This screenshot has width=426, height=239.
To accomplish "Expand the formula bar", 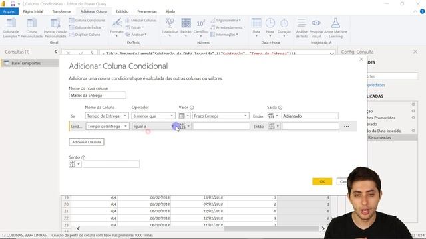I will 331,54.
